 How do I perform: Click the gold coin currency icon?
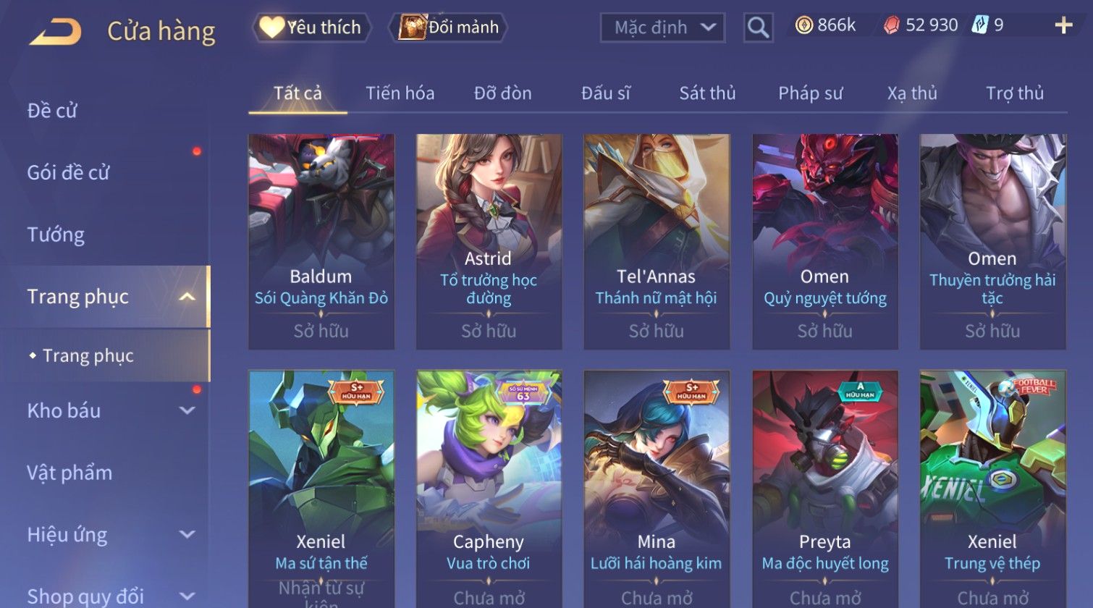(803, 25)
